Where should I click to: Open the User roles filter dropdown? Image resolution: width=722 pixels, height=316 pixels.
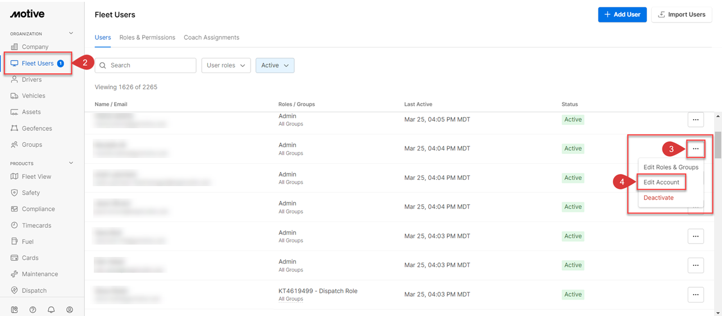pyautogui.click(x=226, y=65)
